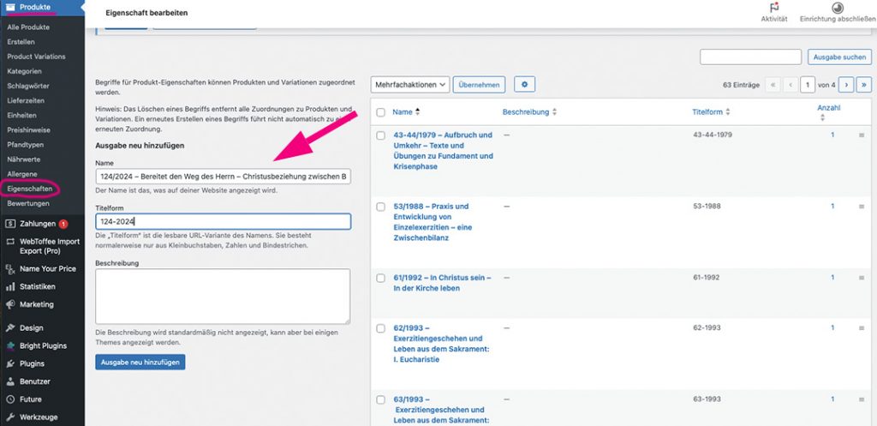Go to next page arrow
877x426 pixels.
(x=845, y=84)
